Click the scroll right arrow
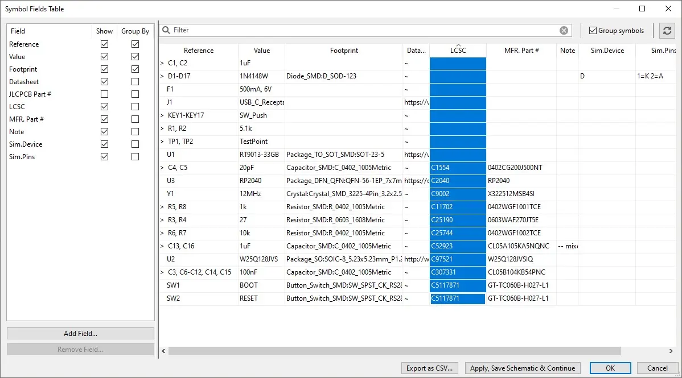 [671, 351]
